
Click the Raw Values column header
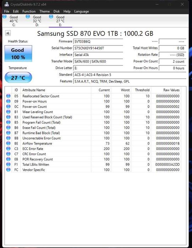(166, 90)
